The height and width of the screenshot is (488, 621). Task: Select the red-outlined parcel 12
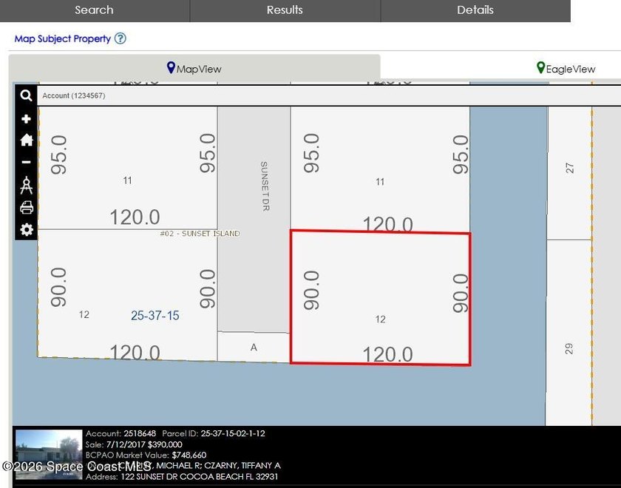380,298
